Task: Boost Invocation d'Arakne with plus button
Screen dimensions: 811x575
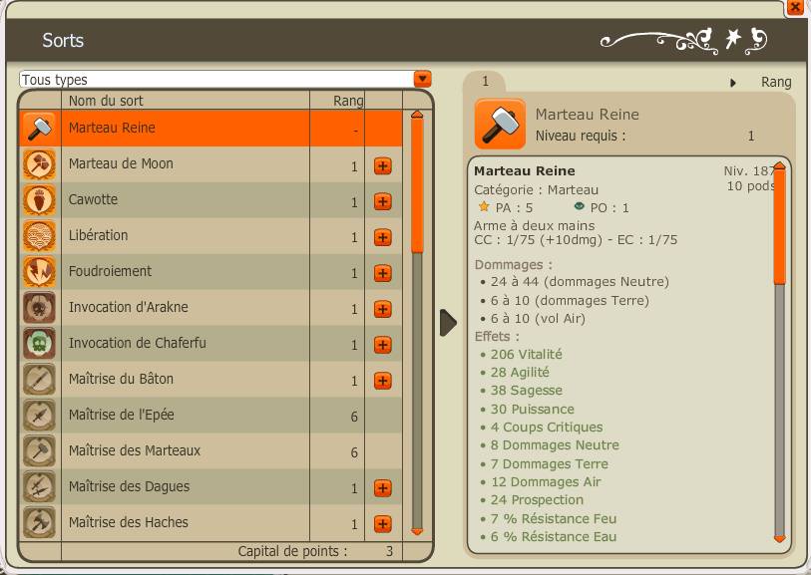Action: [x=383, y=309]
